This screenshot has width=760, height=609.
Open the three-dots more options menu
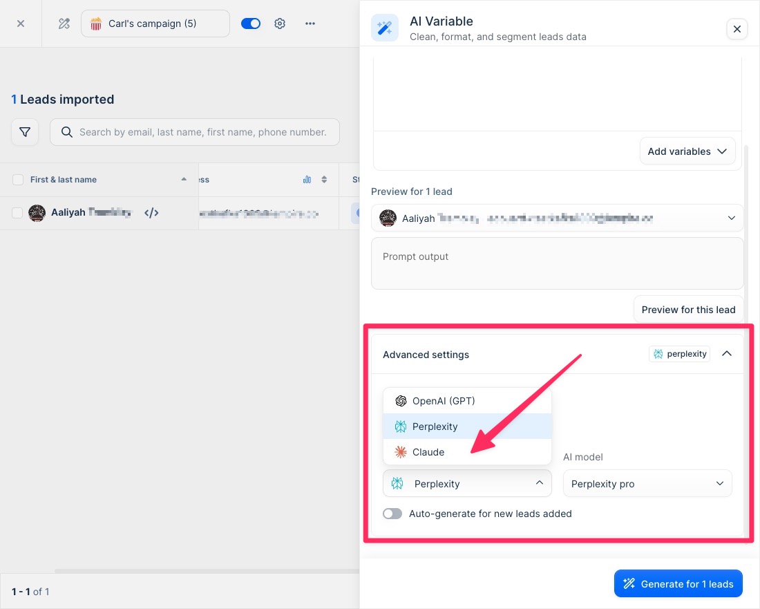(310, 24)
